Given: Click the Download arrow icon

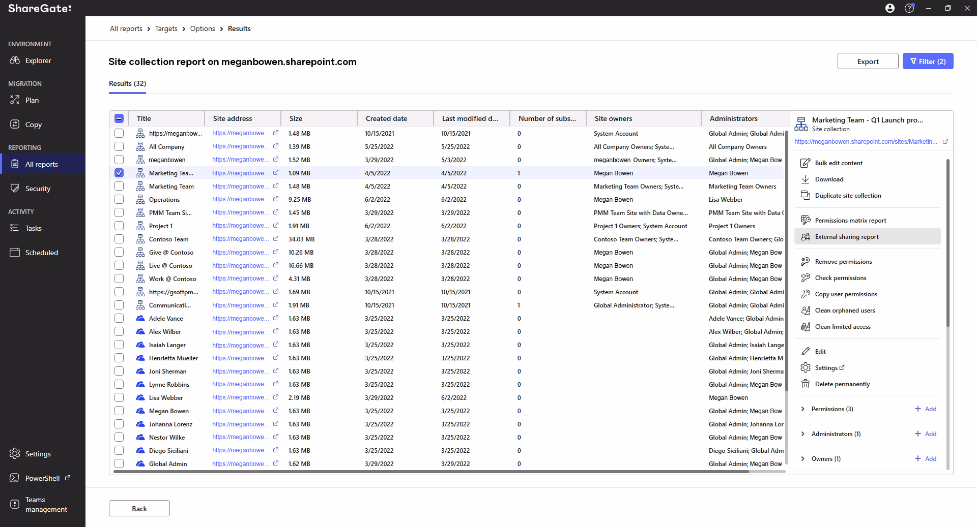Looking at the screenshot, I should pos(805,179).
